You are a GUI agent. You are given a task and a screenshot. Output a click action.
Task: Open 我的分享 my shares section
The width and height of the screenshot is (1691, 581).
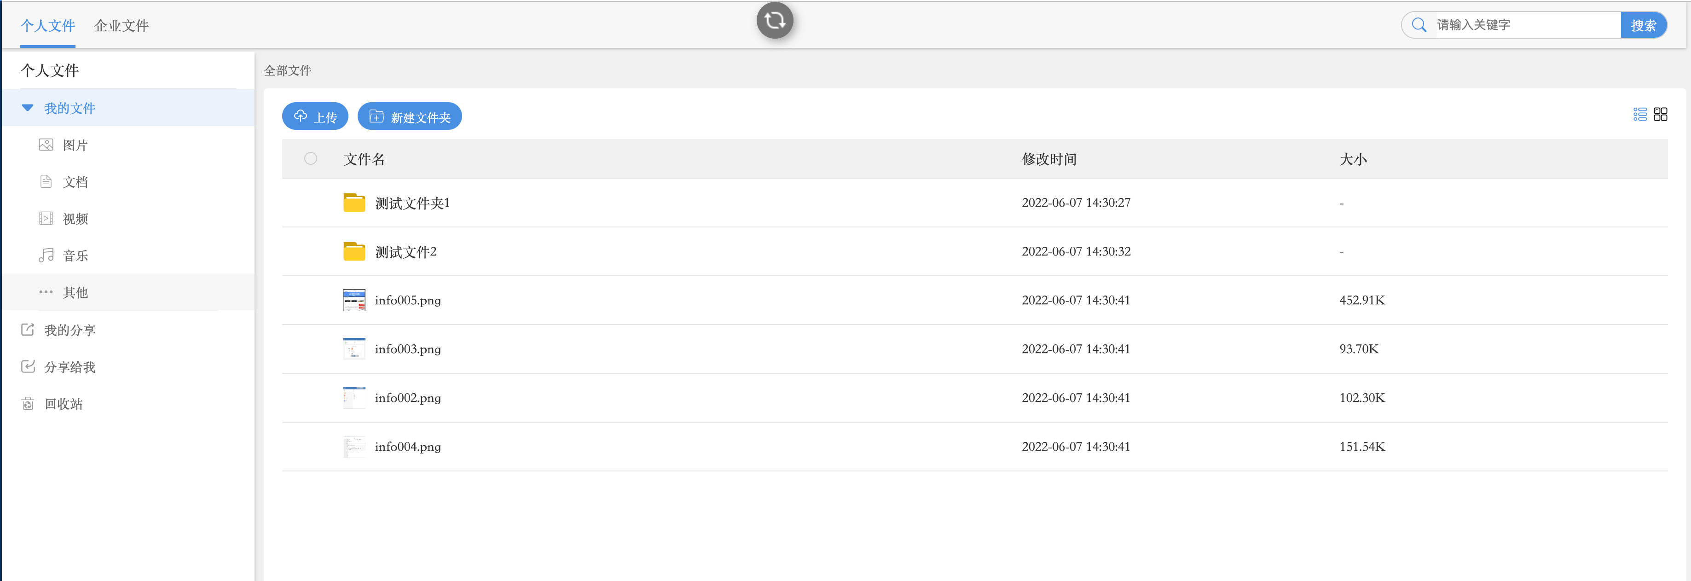coord(69,330)
